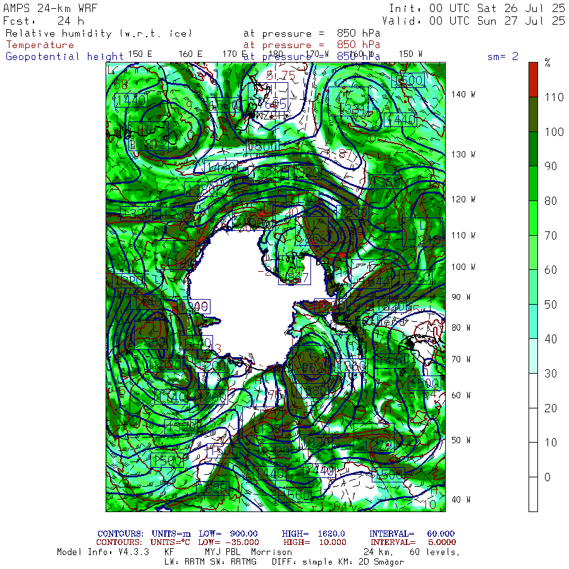The height and width of the screenshot is (569, 569).
Task: Click the '120 W' longitude label
Action: click(463, 199)
